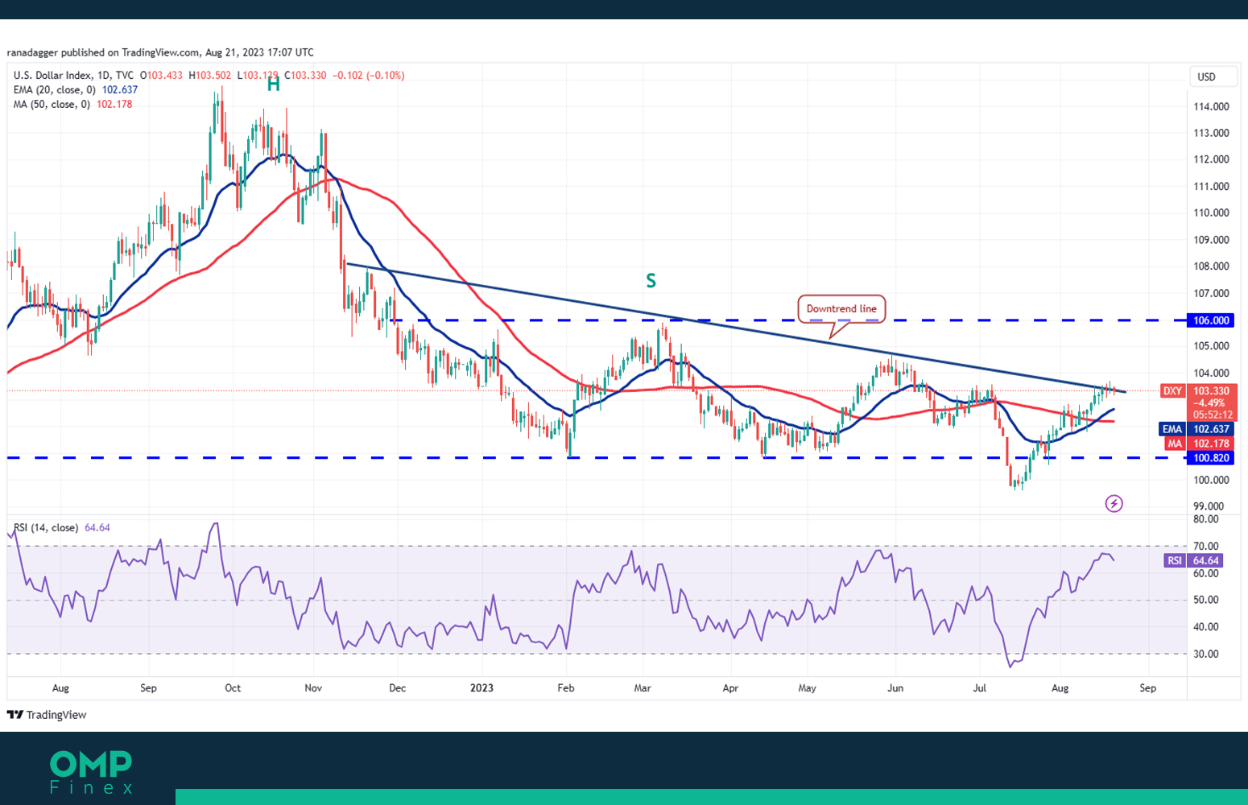Screen dimensions: 1248x805
Task: Click the Jun label on time axis
Action: 895,688
